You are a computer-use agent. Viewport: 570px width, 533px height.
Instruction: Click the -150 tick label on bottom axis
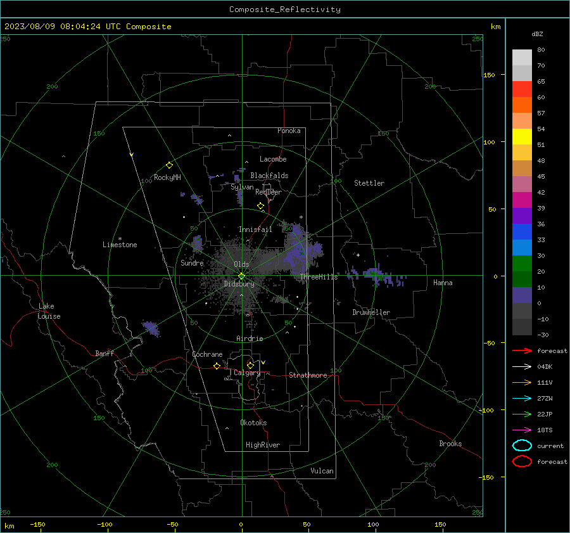pos(37,525)
